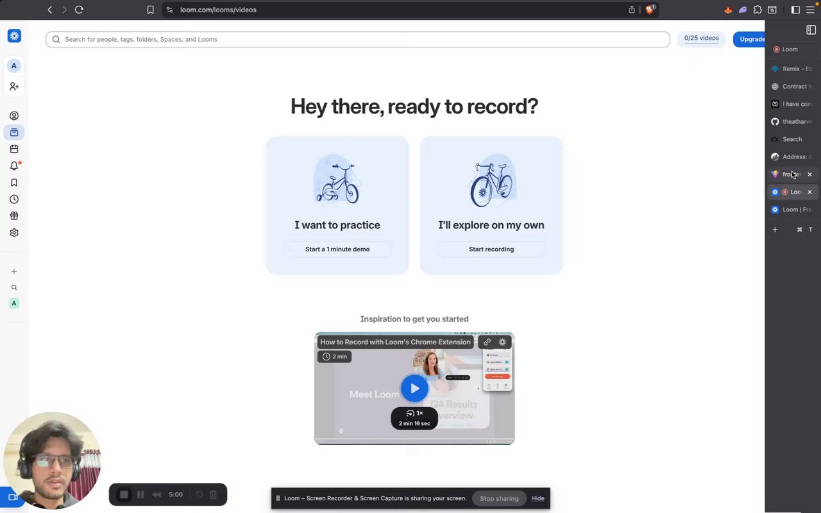Switch to the 'Remix' tab
The image size is (821, 513).
792,69
